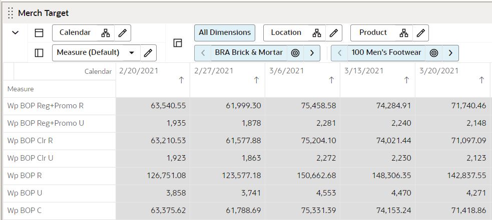Click up arrow under 3/13/2021 column
The width and height of the screenshot is (492, 220).
tap(406, 80)
